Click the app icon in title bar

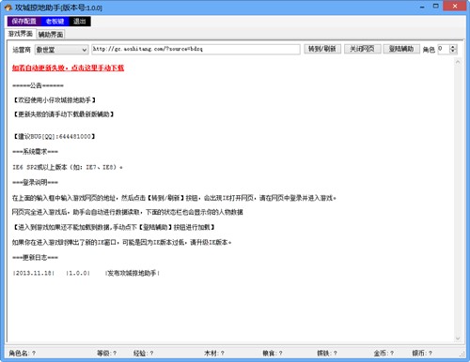8,8
